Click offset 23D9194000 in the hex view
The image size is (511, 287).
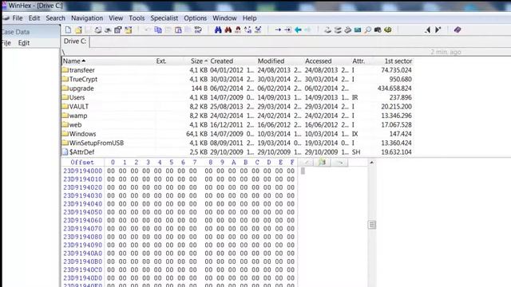click(x=83, y=171)
